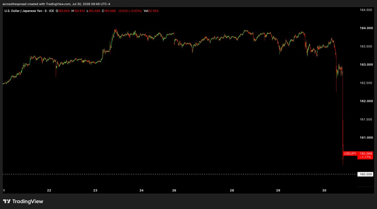Click date 29 on time axis
Viewport: 377px width, 209px height.
point(278,190)
